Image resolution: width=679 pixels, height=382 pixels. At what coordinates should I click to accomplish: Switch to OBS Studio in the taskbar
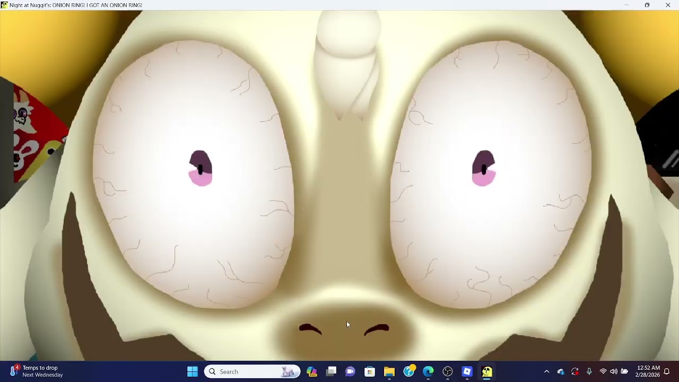coord(448,371)
